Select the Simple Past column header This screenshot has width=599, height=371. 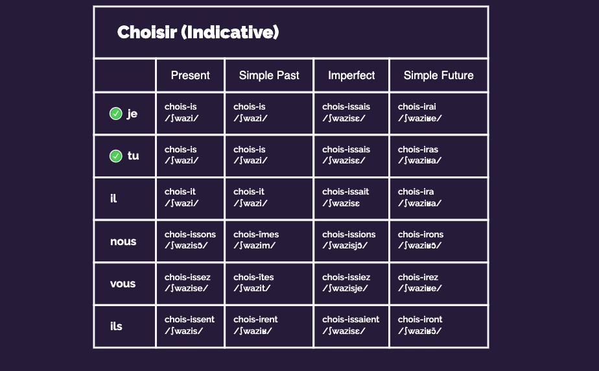[269, 75]
